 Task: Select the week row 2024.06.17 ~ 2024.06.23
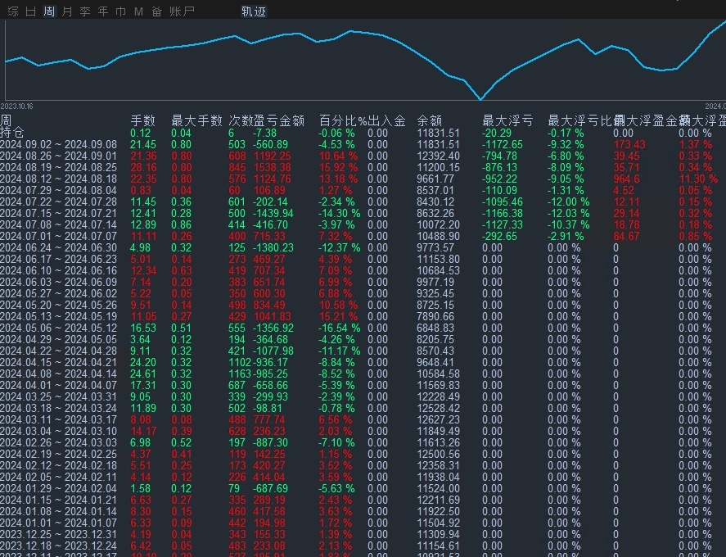pos(363,259)
